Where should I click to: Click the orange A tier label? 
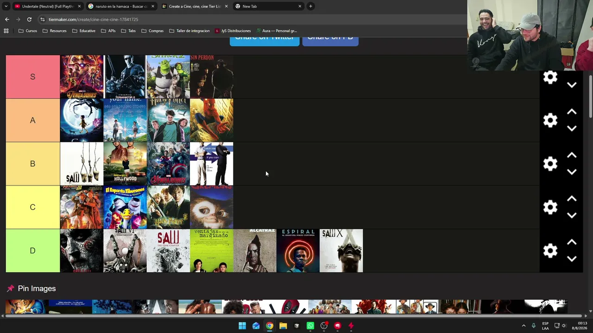tap(32, 120)
